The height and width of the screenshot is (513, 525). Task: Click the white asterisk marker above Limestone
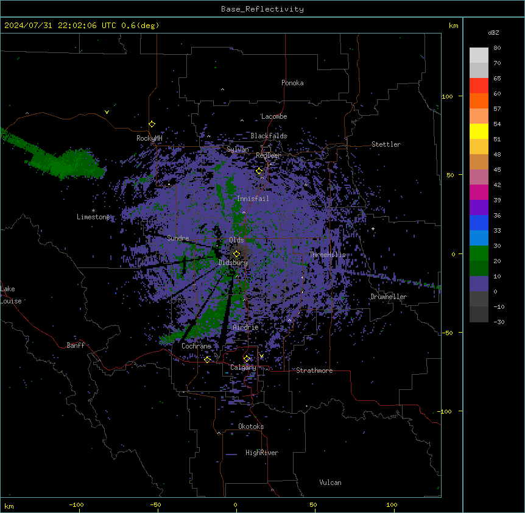93,211
